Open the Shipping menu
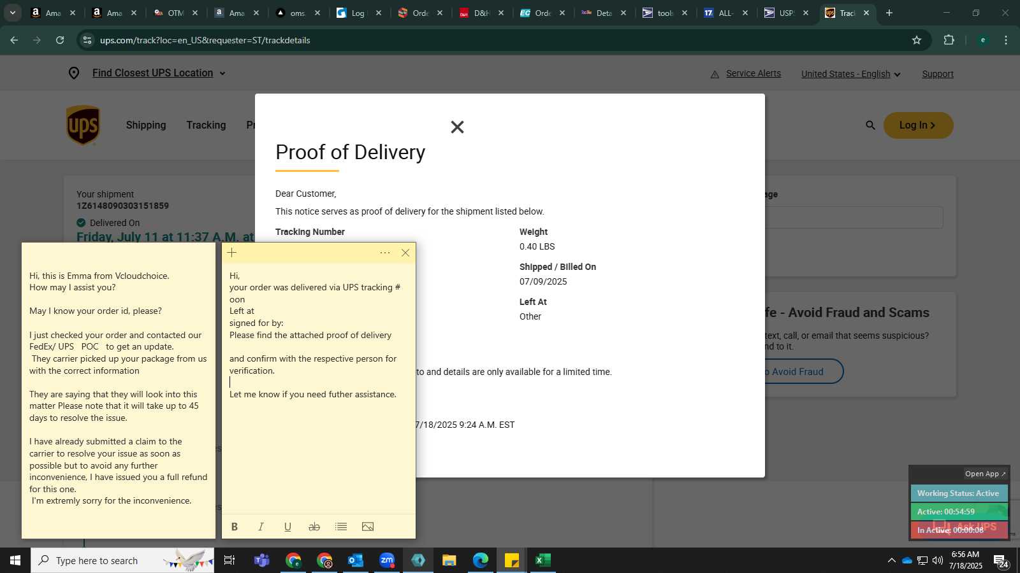Screen dimensions: 1020x573 (146, 125)
